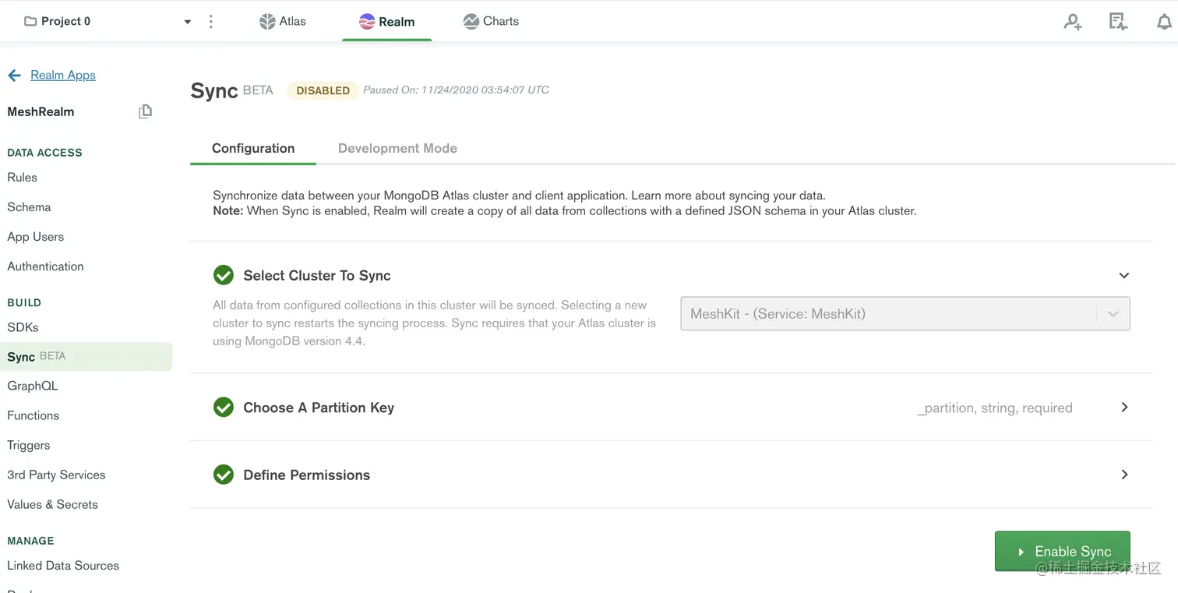Open GraphQL in the sidebar
1178x593 pixels.
(x=33, y=386)
